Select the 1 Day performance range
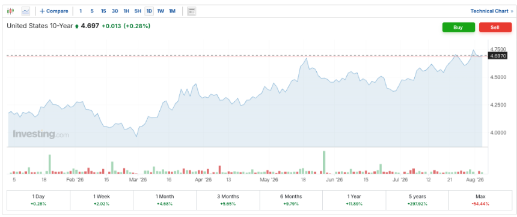Image resolution: width=517 pixels, height=217 pixels. [38, 200]
